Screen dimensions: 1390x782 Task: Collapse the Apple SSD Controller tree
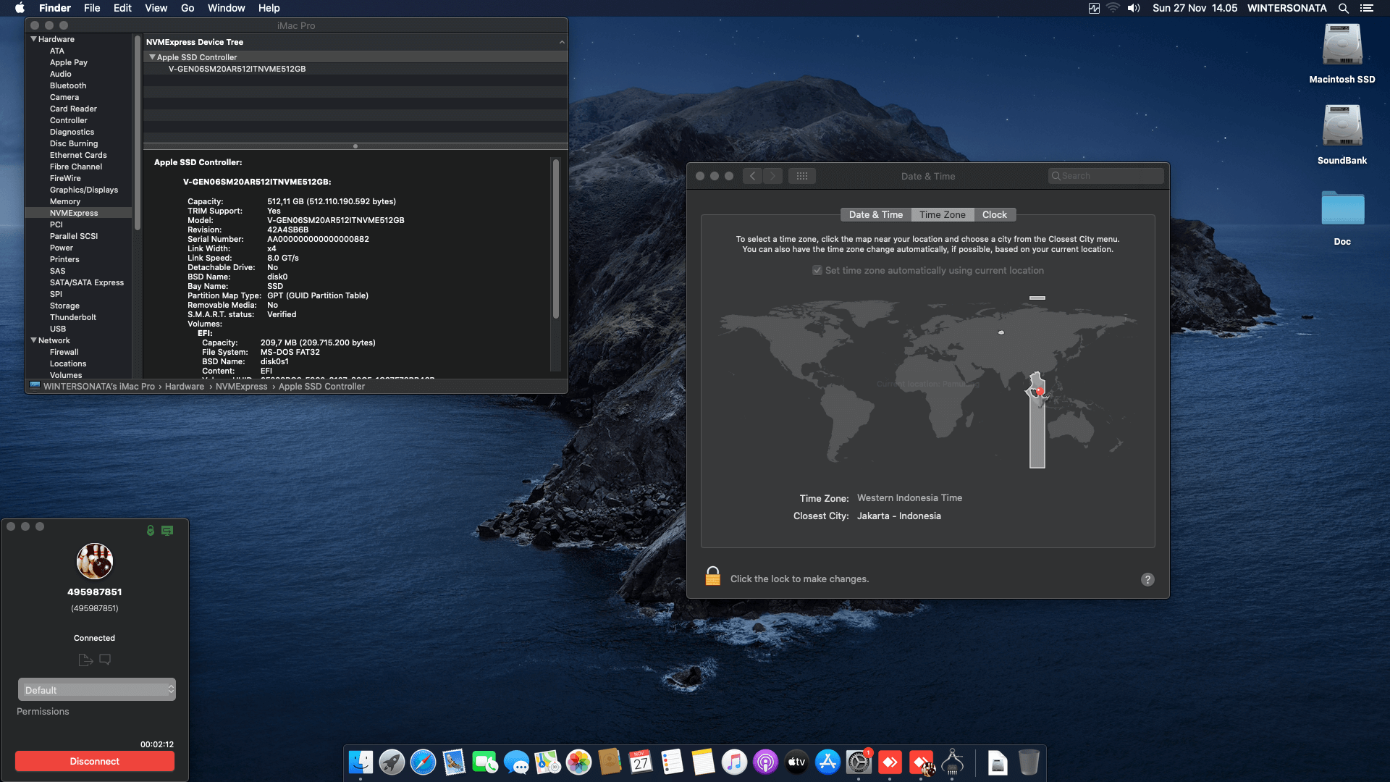pos(152,57)
